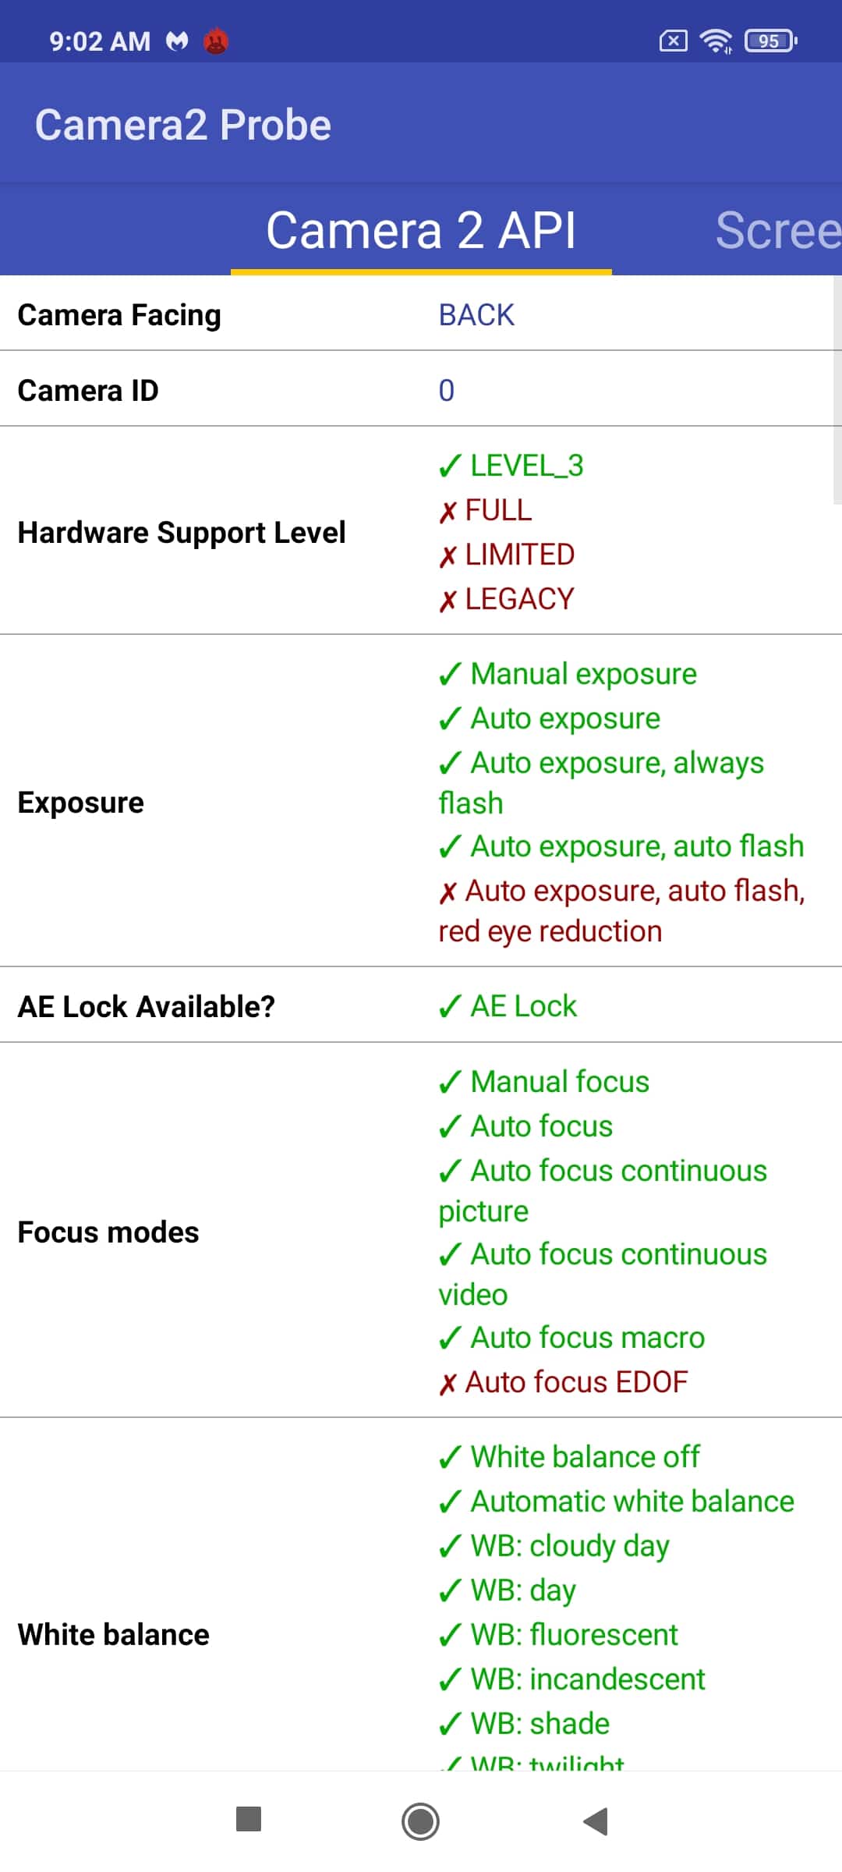The image size is (842, 1872).
Task: Tap the Android back navigation triangle
Action: point(596,1821)
